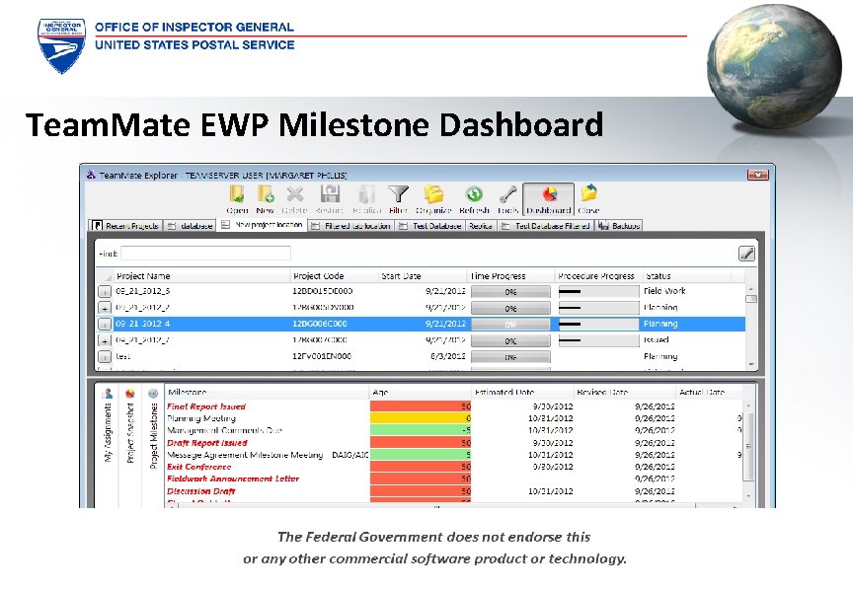Click the Estimated Date column header
853x590 pixels.
click(x=522, y=392)
